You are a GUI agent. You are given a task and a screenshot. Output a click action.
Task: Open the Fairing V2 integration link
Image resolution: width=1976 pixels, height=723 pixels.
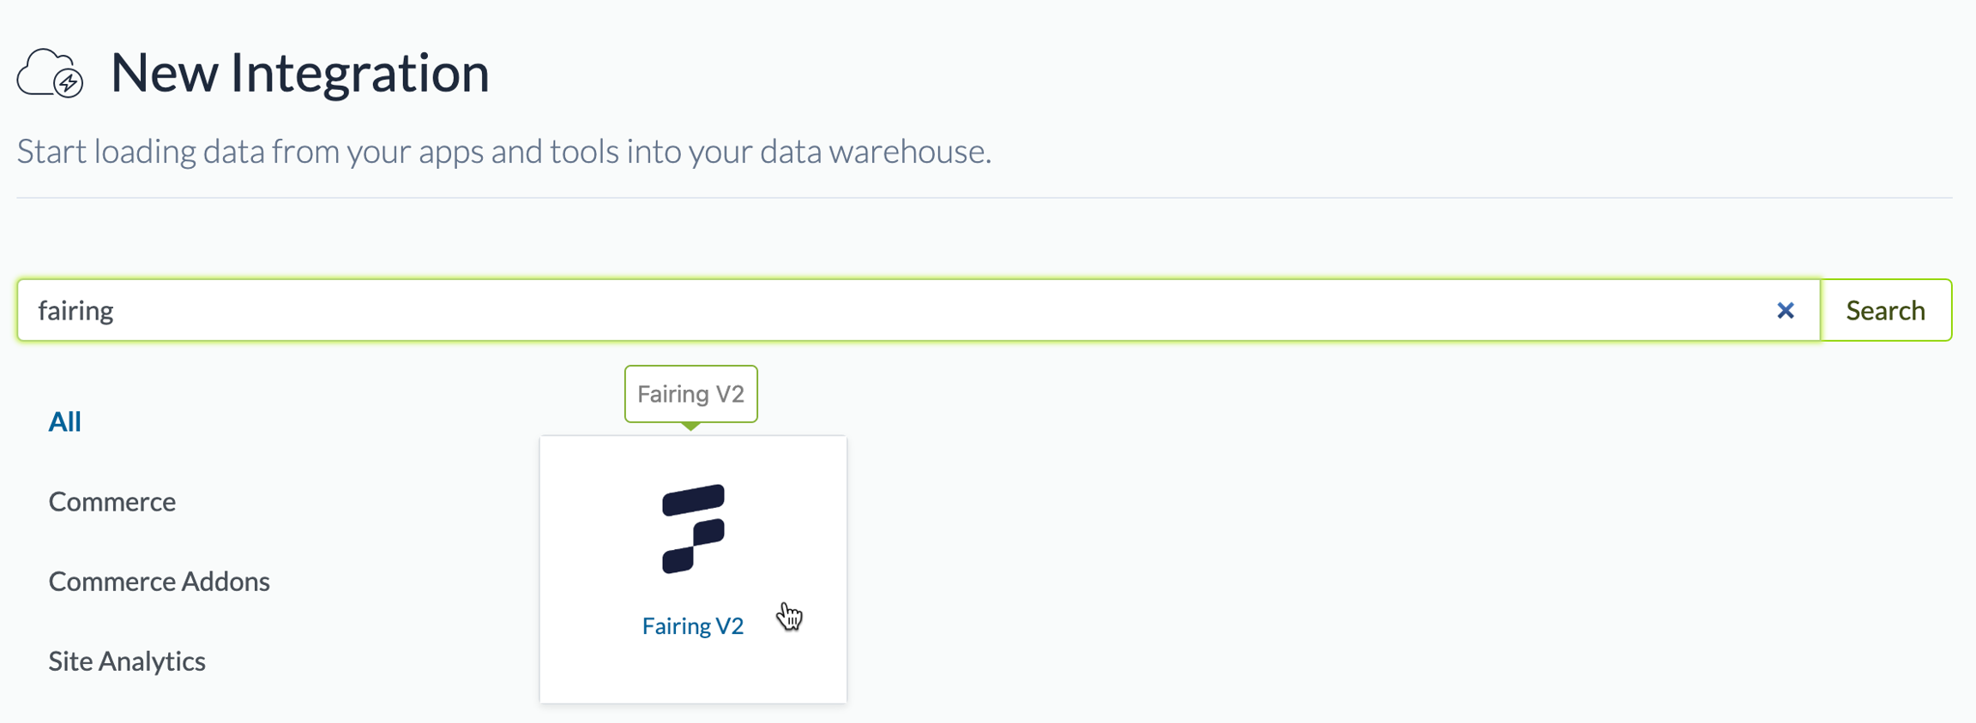point(693,626)
